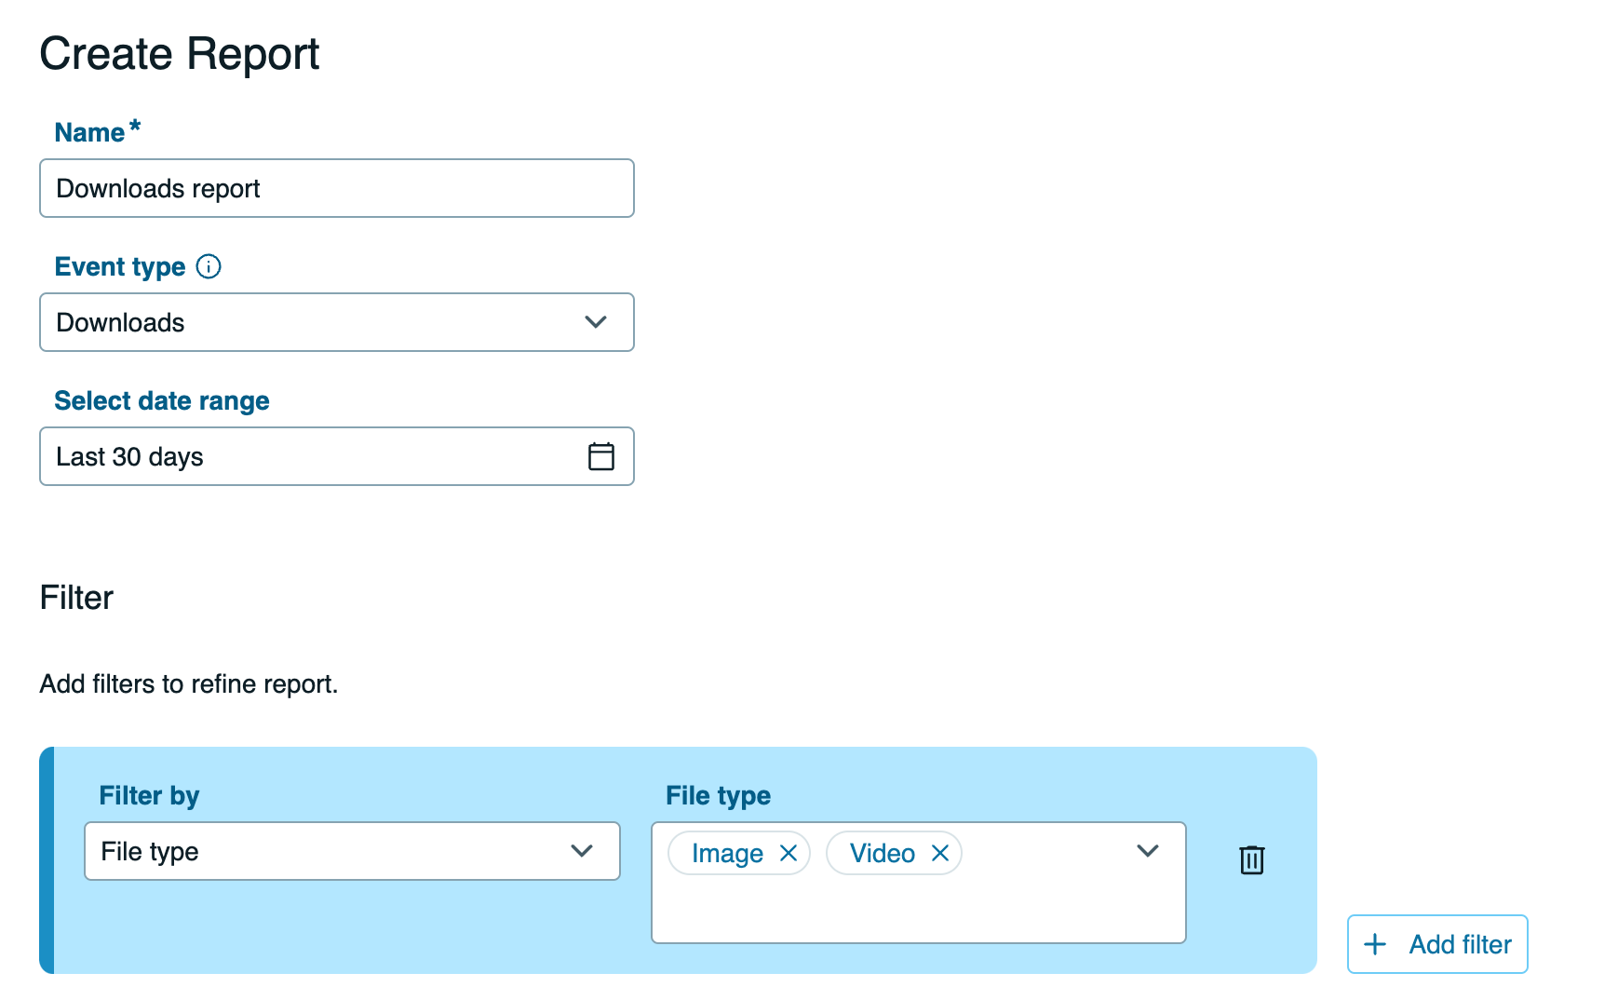1618x1000 pixels.
Task: Click the Select date range label
Action: coord(161,400)
